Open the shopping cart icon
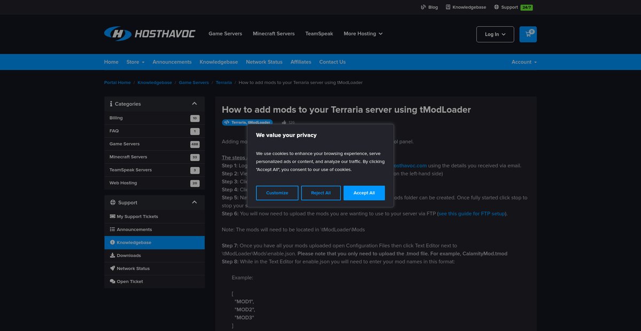 (x=528, y=34)
